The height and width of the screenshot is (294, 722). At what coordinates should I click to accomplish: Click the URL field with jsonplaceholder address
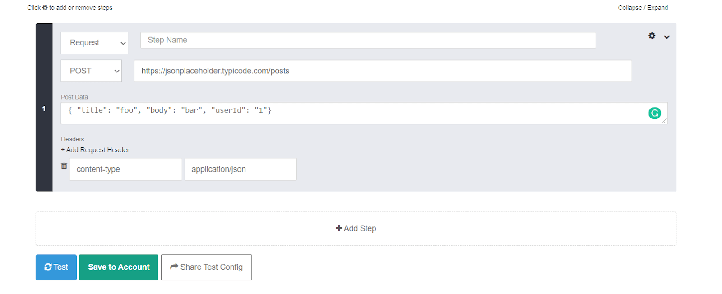pos(383,71)
